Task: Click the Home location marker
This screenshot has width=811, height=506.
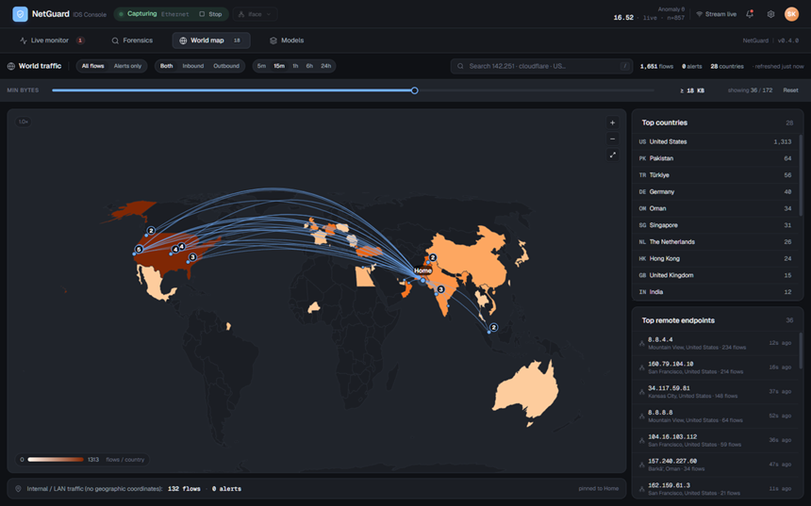Action: tap(422, 280)
